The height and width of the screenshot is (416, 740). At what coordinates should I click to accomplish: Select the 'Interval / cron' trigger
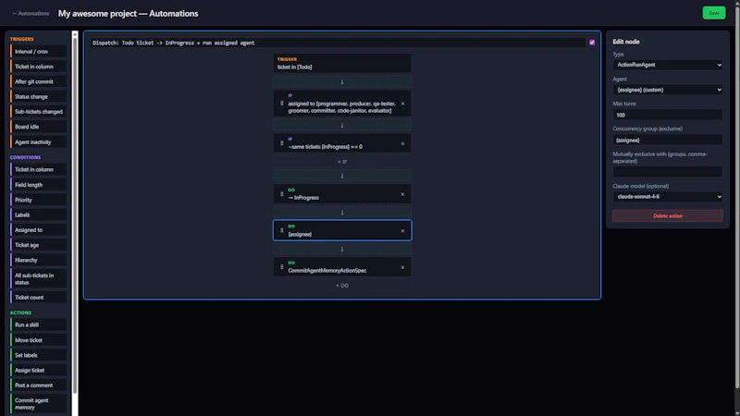coord(38,52)
